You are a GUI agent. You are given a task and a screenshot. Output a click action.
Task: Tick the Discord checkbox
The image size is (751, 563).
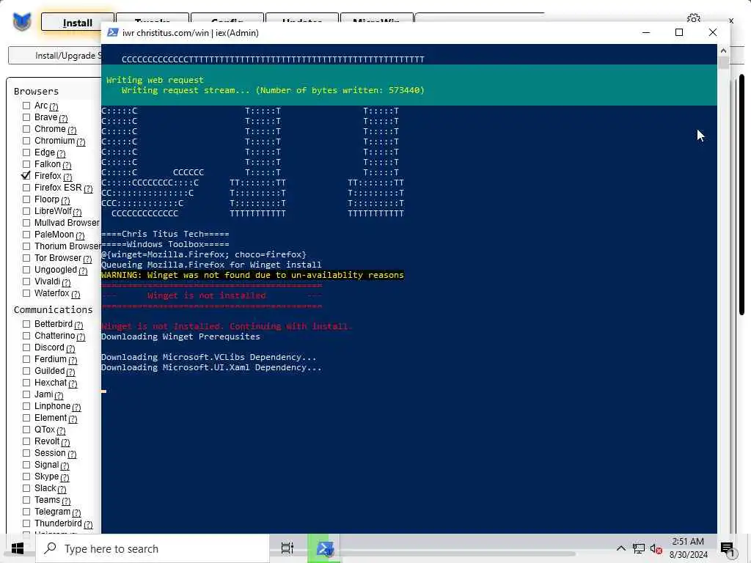pyautogui.click(x=26, y=347)
